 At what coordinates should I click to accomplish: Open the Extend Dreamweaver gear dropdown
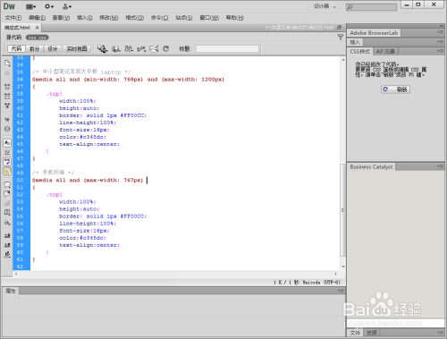coord(49,6)
